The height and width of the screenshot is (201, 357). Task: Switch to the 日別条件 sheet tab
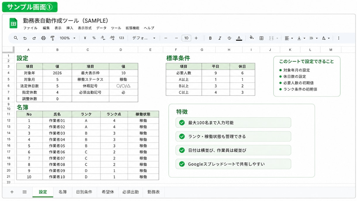point(84,192)
